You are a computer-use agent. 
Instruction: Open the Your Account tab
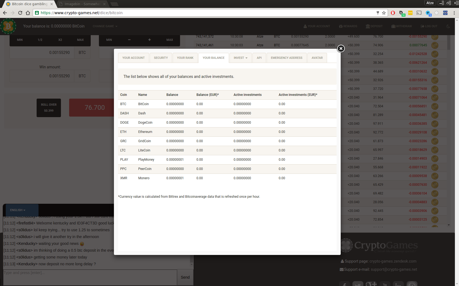tap(134, 58)
